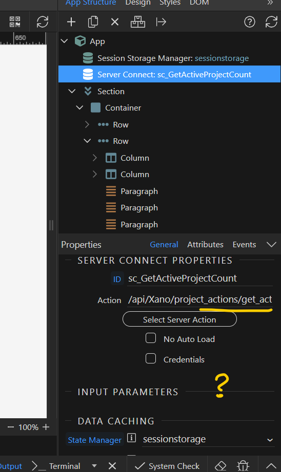This screenshot has width=281, height=472.
Task: Click the bug debug icon in bottom bar
Action: (244, 466)
